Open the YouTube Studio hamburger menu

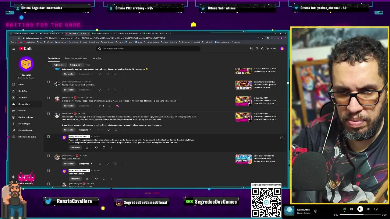pyautogui.click(x=14, y=49)
